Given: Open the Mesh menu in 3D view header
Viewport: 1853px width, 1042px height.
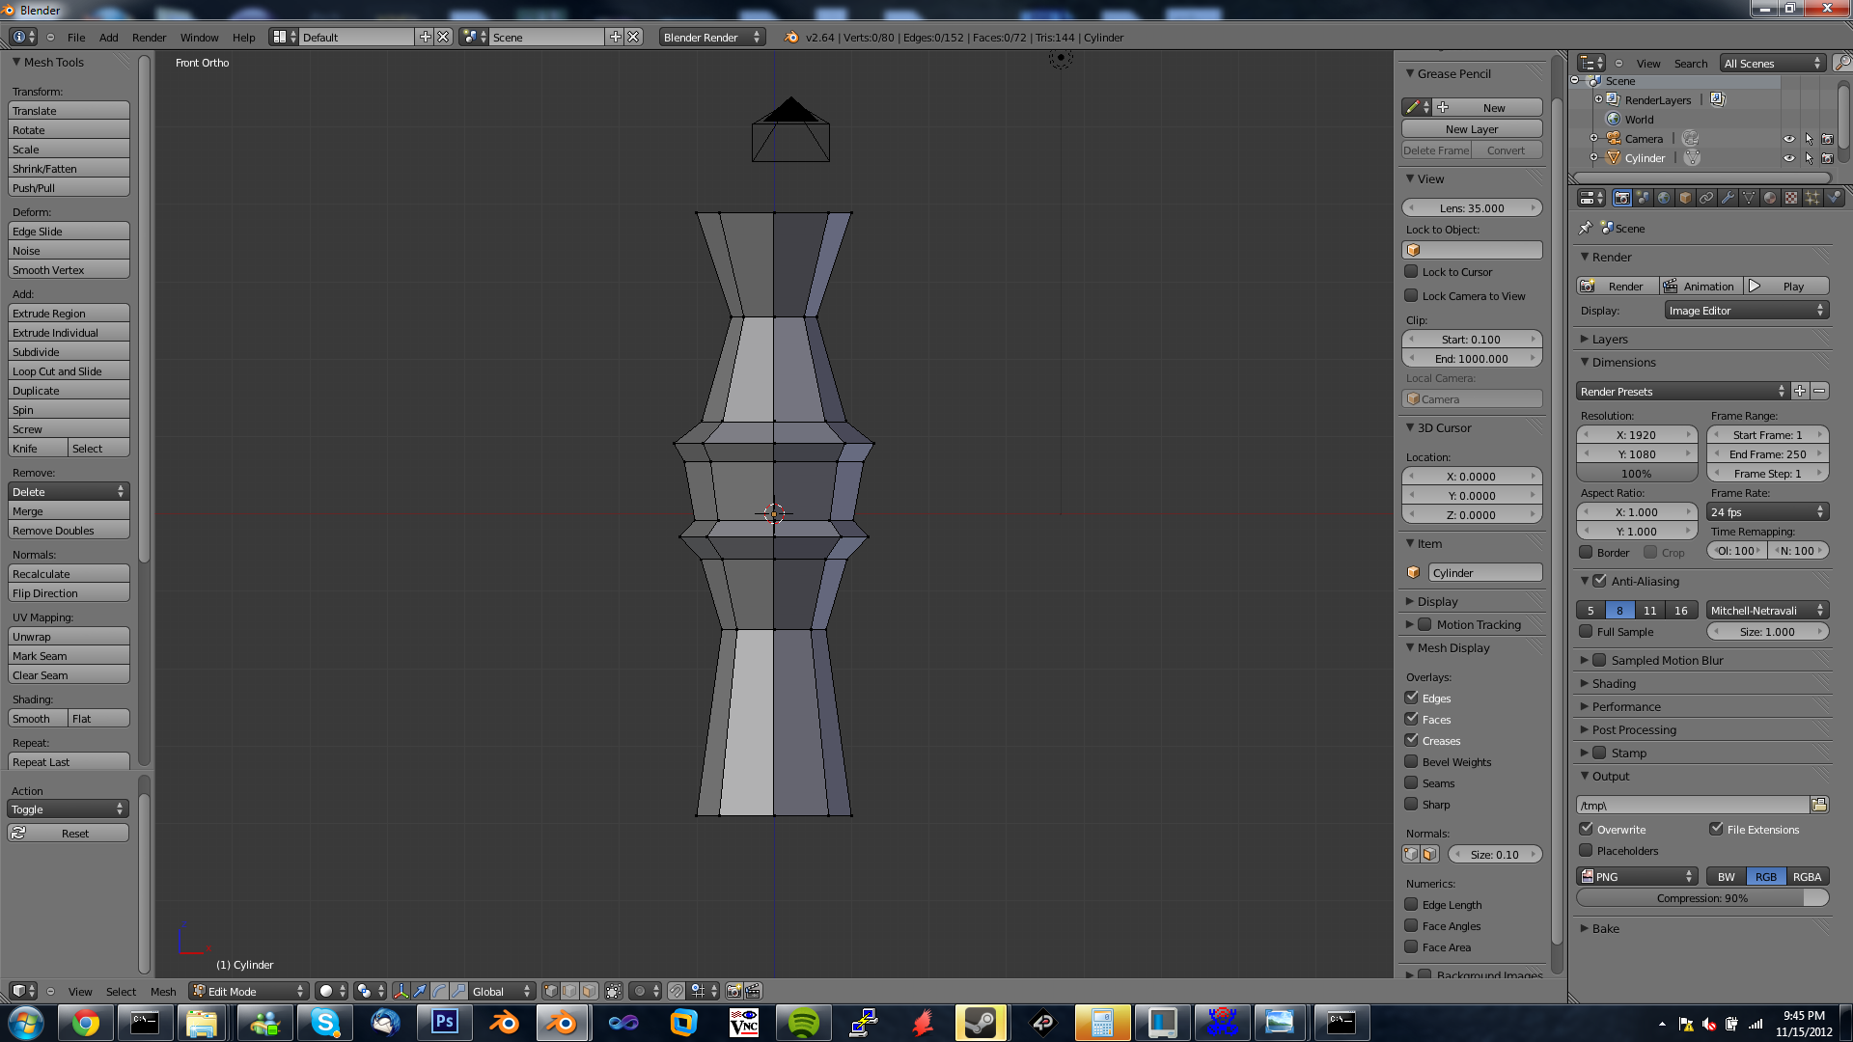Looking at the screenshot, I should 163,991.
